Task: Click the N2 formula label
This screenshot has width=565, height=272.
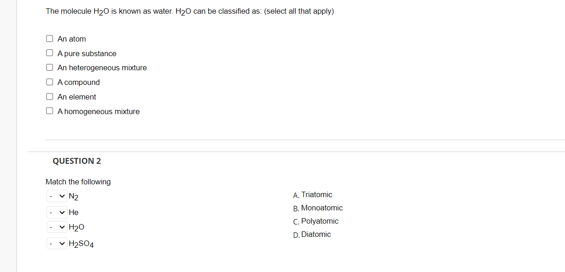Action: click(x=73, y=196)
